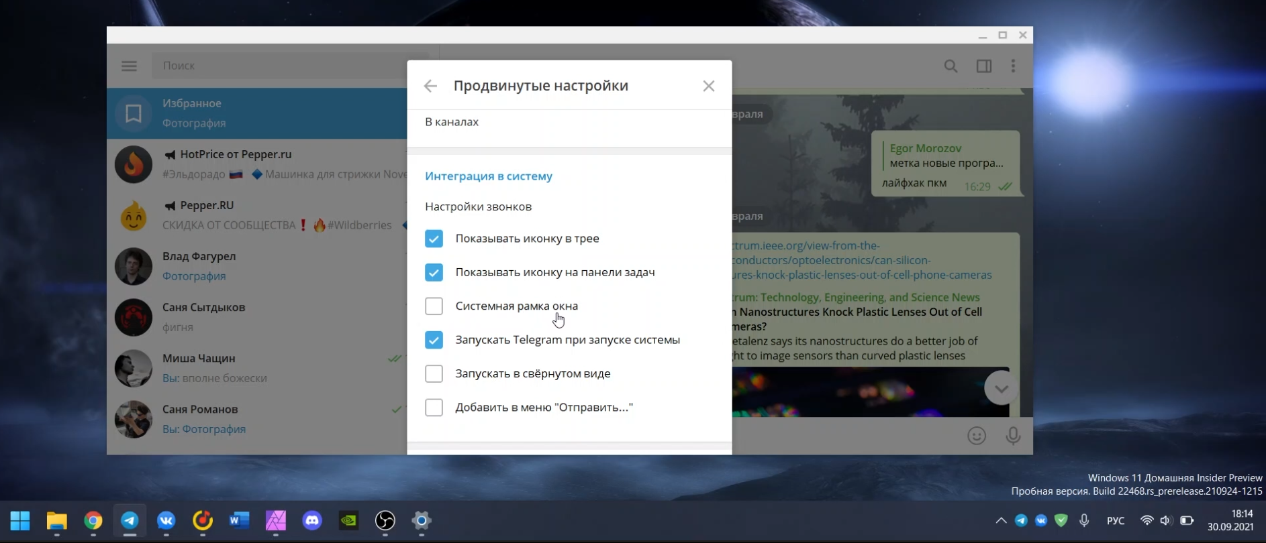Check launch minimized option
This screenshot has height=543, width=1266.
pos(434,373)
